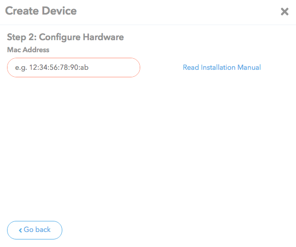Image resolution: width=296 pixels, height=247 pixels.
Task: Select the red-outlined MAC address textbox
Action: pos(73,67)
